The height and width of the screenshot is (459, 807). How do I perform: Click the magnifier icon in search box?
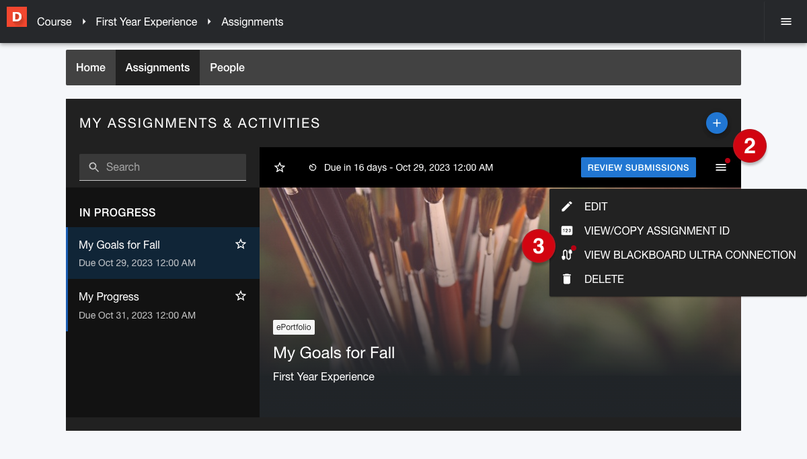(x=94, y=167)
